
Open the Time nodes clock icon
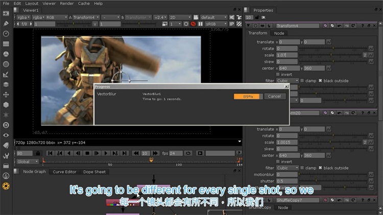[x=6, y=34]
